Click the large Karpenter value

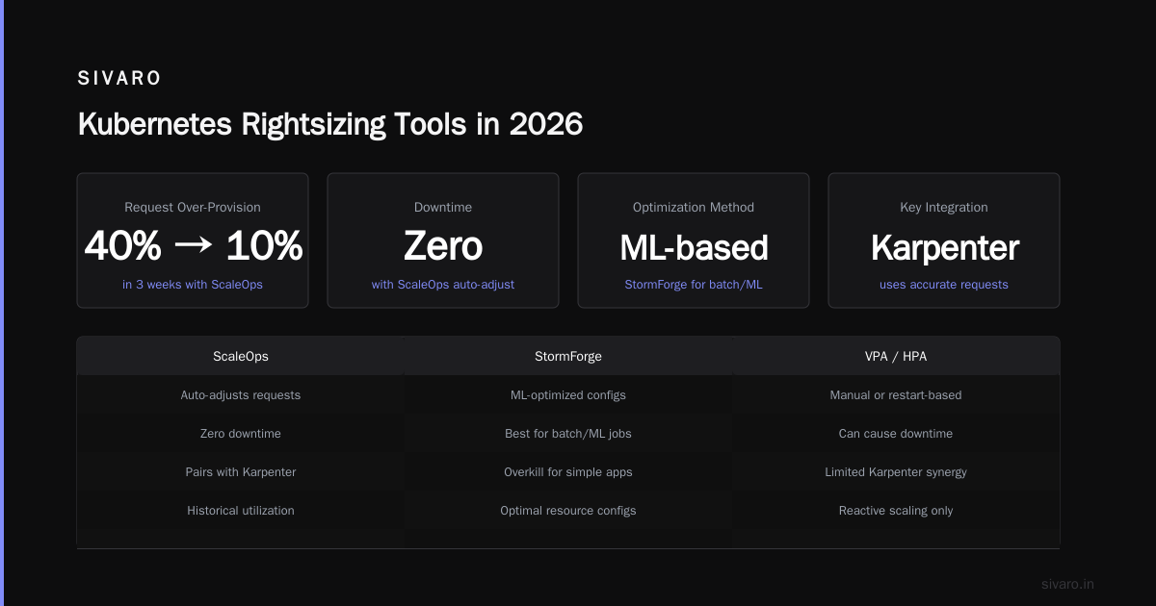(x=944, y=247)
